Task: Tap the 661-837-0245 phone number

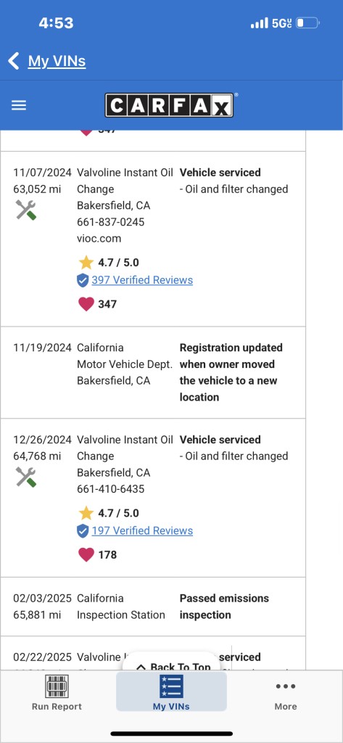Action: (x=111, y=222)
